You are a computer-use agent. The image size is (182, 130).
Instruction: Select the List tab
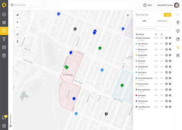(x=144, y=21)
